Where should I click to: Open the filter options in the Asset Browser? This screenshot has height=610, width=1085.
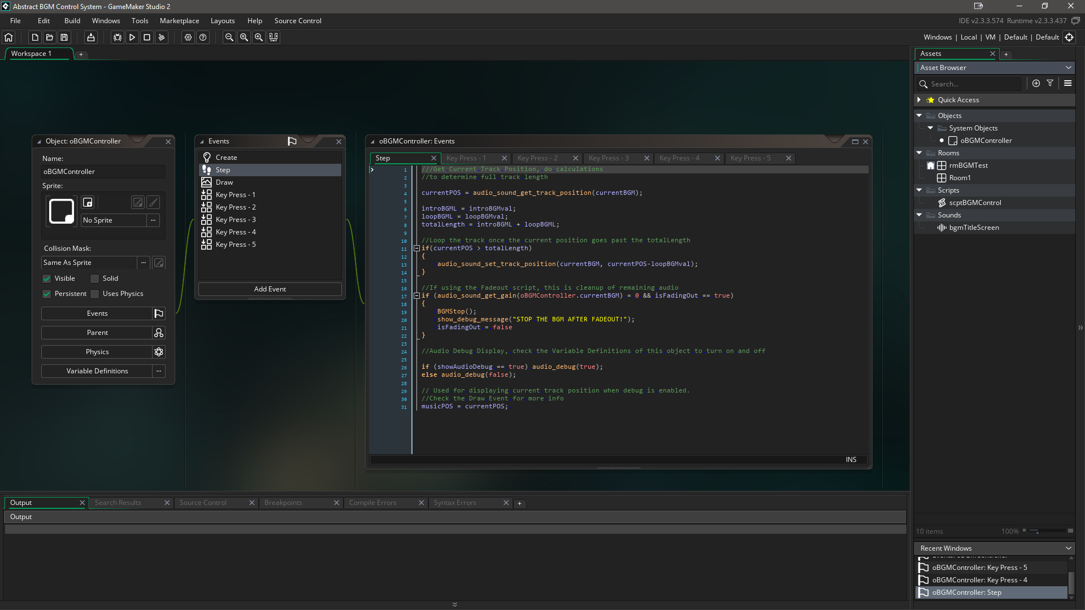coord(1049,83)
